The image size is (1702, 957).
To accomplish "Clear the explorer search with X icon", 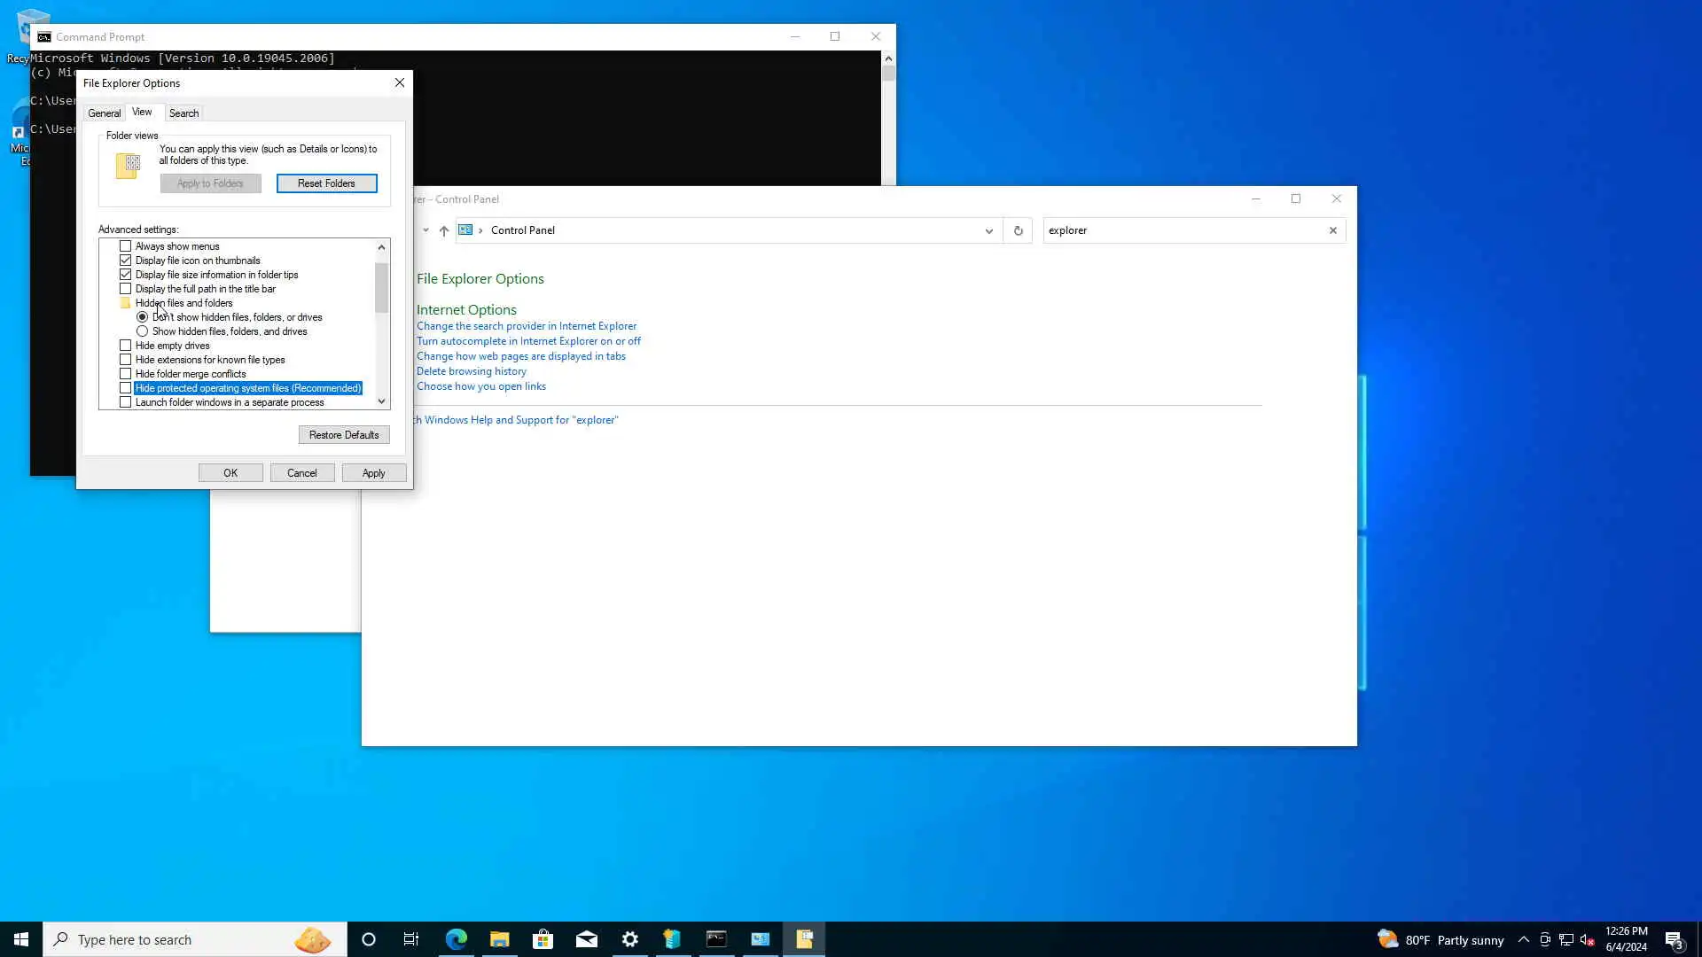I will [x=1332, y=230].
